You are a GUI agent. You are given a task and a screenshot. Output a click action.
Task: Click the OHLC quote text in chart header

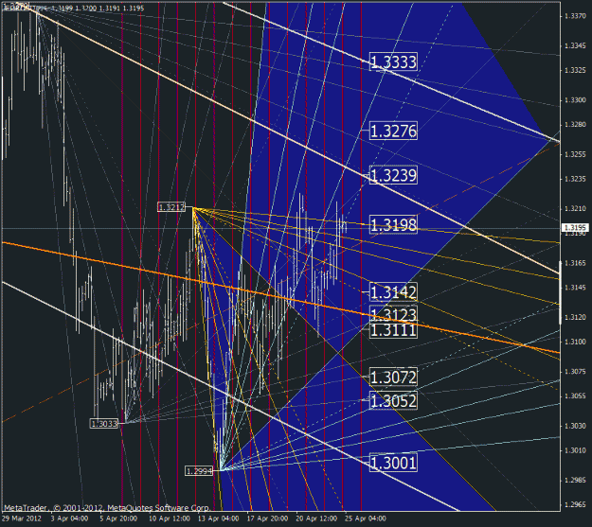(98, 8)
